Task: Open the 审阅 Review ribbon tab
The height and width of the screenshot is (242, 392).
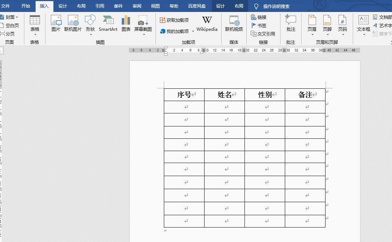Action: tap(137, 6)
